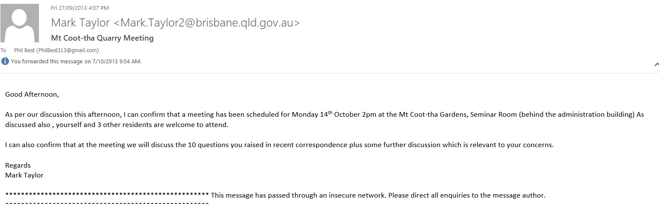659x204 pixels.
Task: Select recipient Phil Best in the To field
Action: (x=57, y=50)
